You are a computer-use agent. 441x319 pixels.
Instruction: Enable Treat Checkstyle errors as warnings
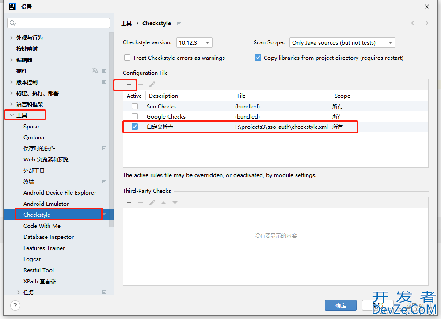[127, 58]
